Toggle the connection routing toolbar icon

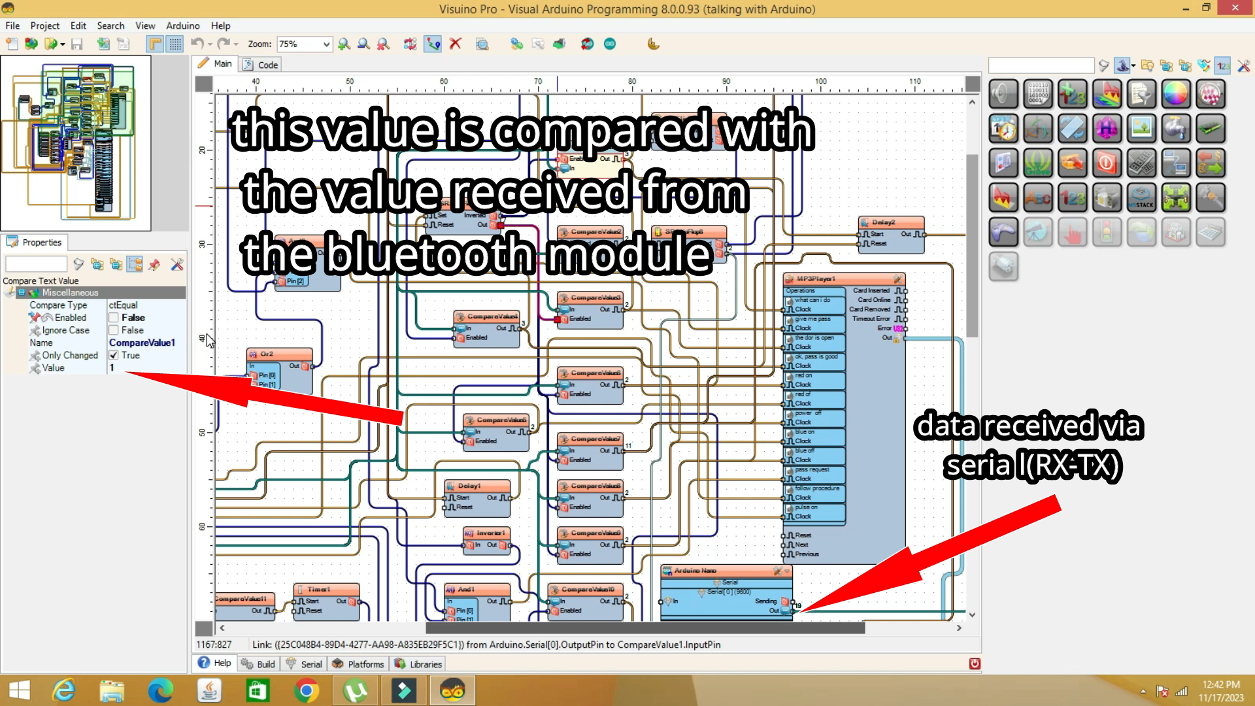pos(433,44)
